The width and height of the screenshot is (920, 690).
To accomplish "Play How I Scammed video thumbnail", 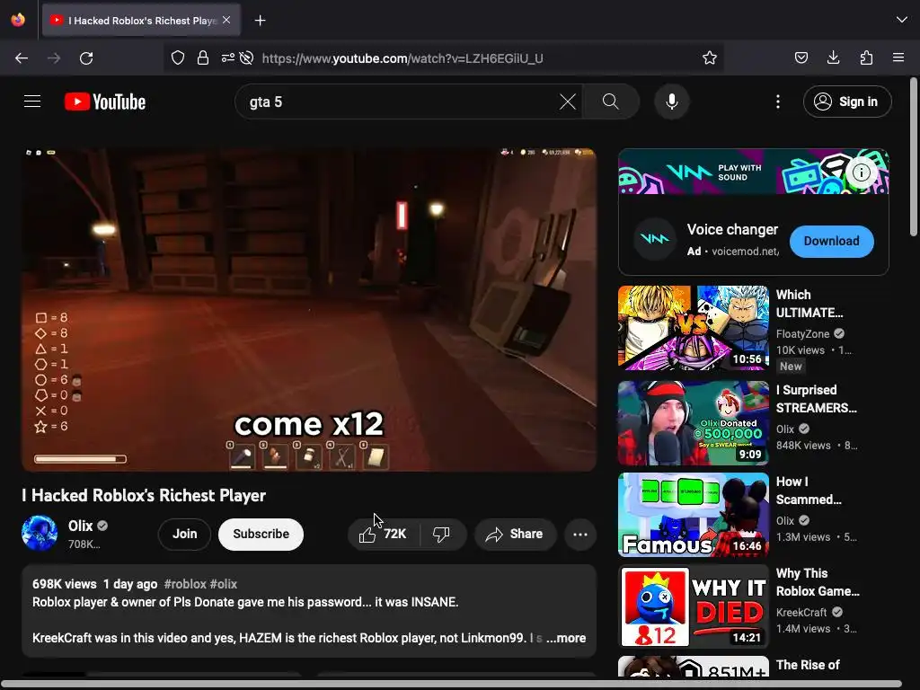I will click(x=693, y=515).
